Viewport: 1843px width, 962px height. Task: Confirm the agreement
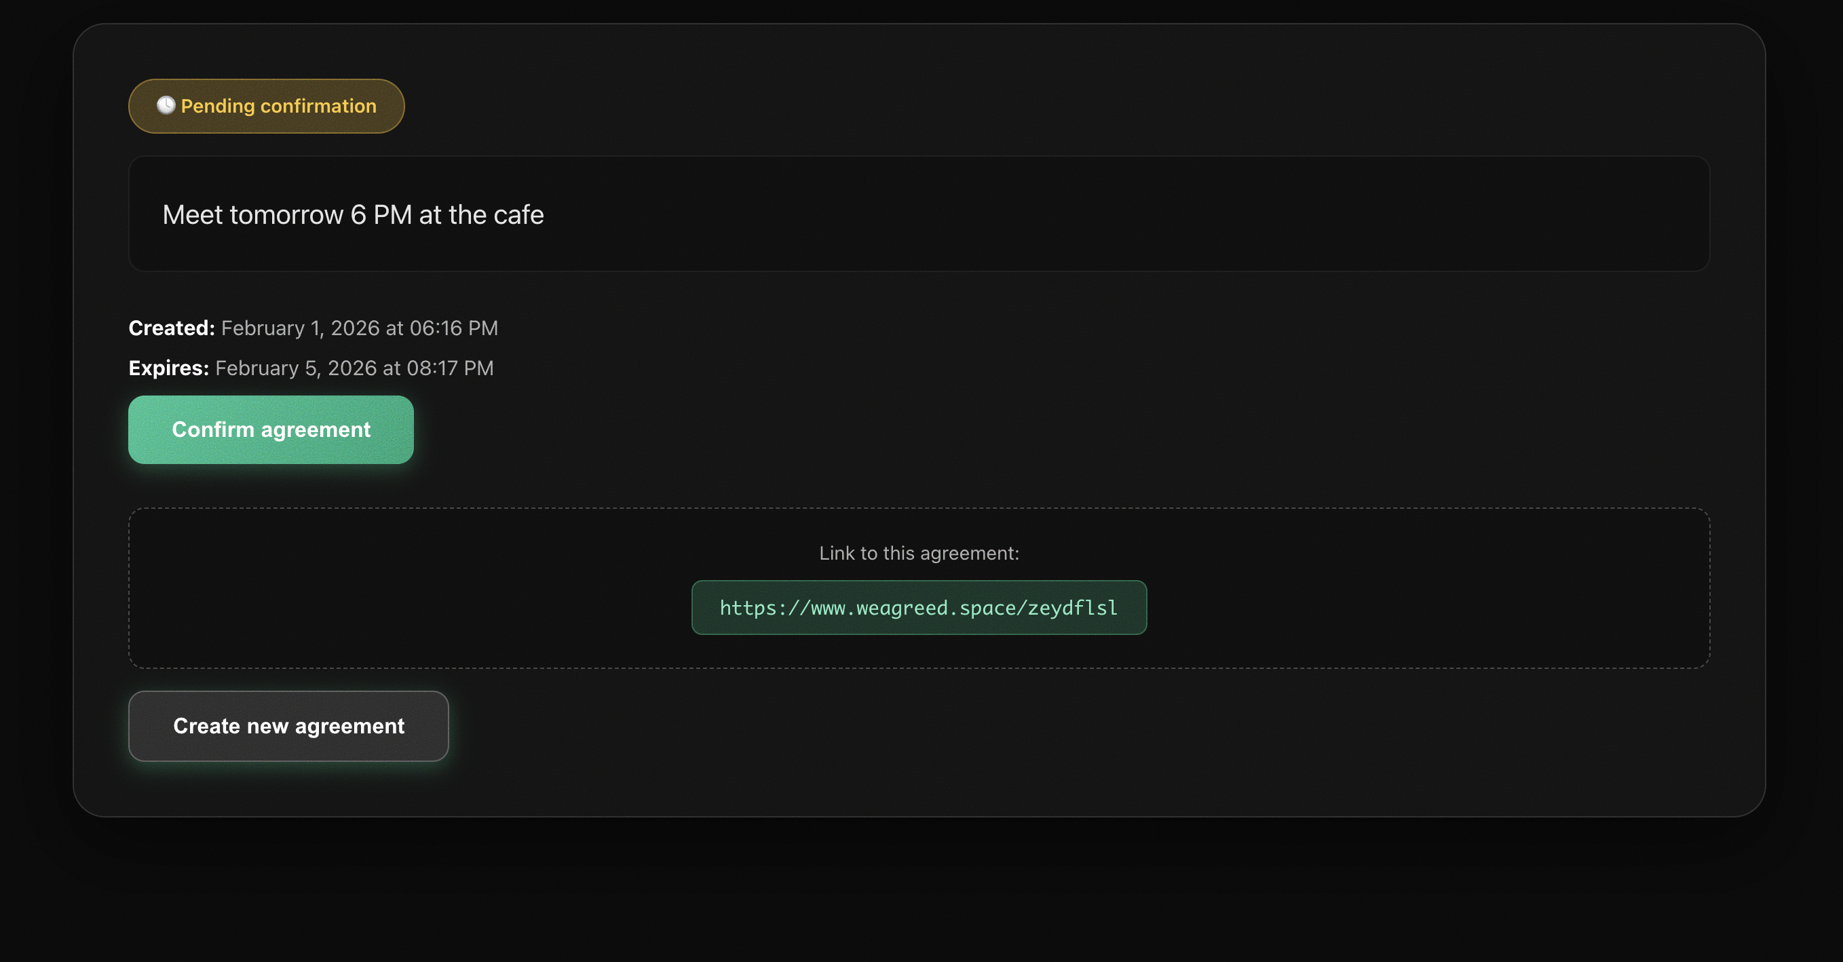click(x=271, y=429)
